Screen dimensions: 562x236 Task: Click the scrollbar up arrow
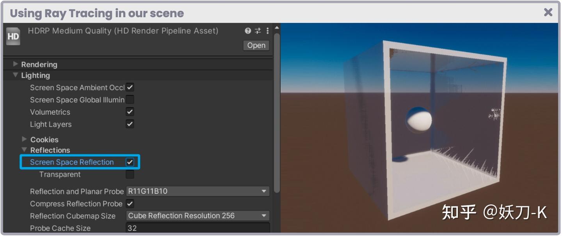[x=277, y=28]
